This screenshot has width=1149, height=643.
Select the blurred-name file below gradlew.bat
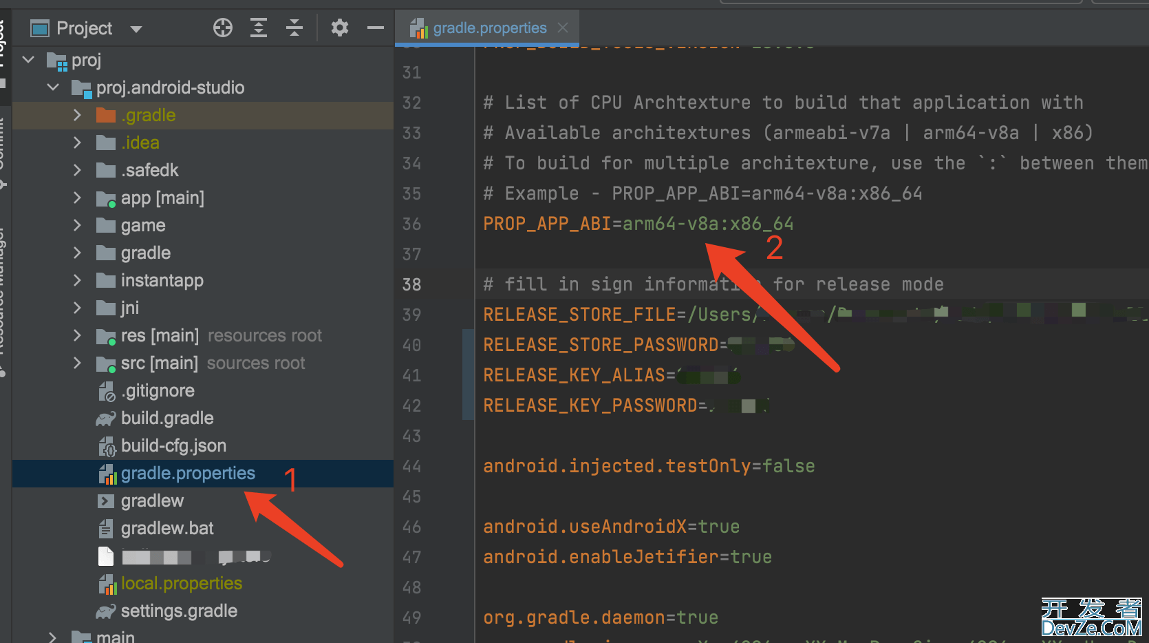pos(184,556)
